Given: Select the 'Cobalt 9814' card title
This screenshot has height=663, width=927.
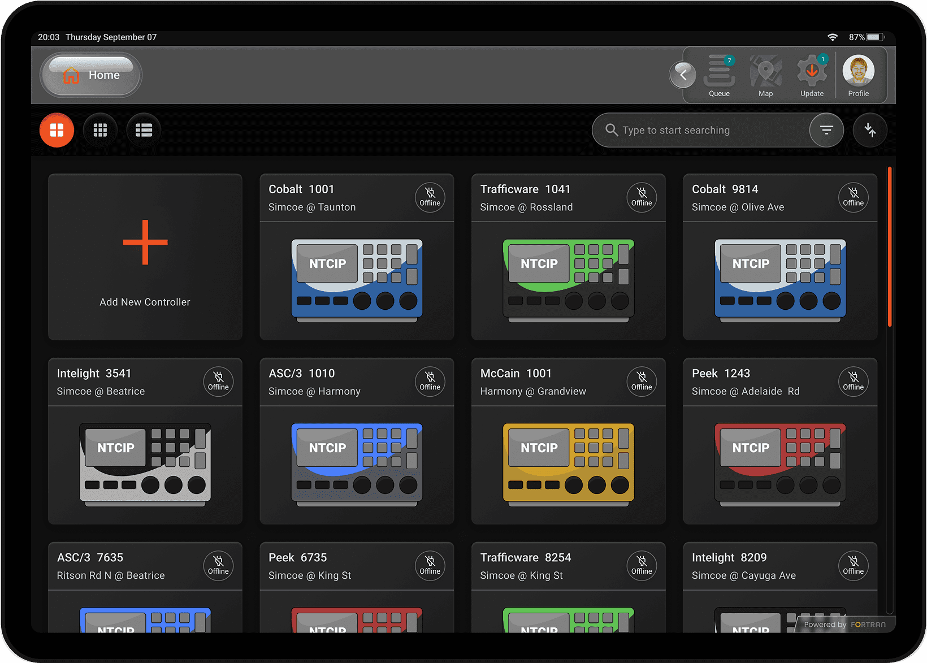Looking at the screenshot, I should pyautogui.click(x=725, y=189).
